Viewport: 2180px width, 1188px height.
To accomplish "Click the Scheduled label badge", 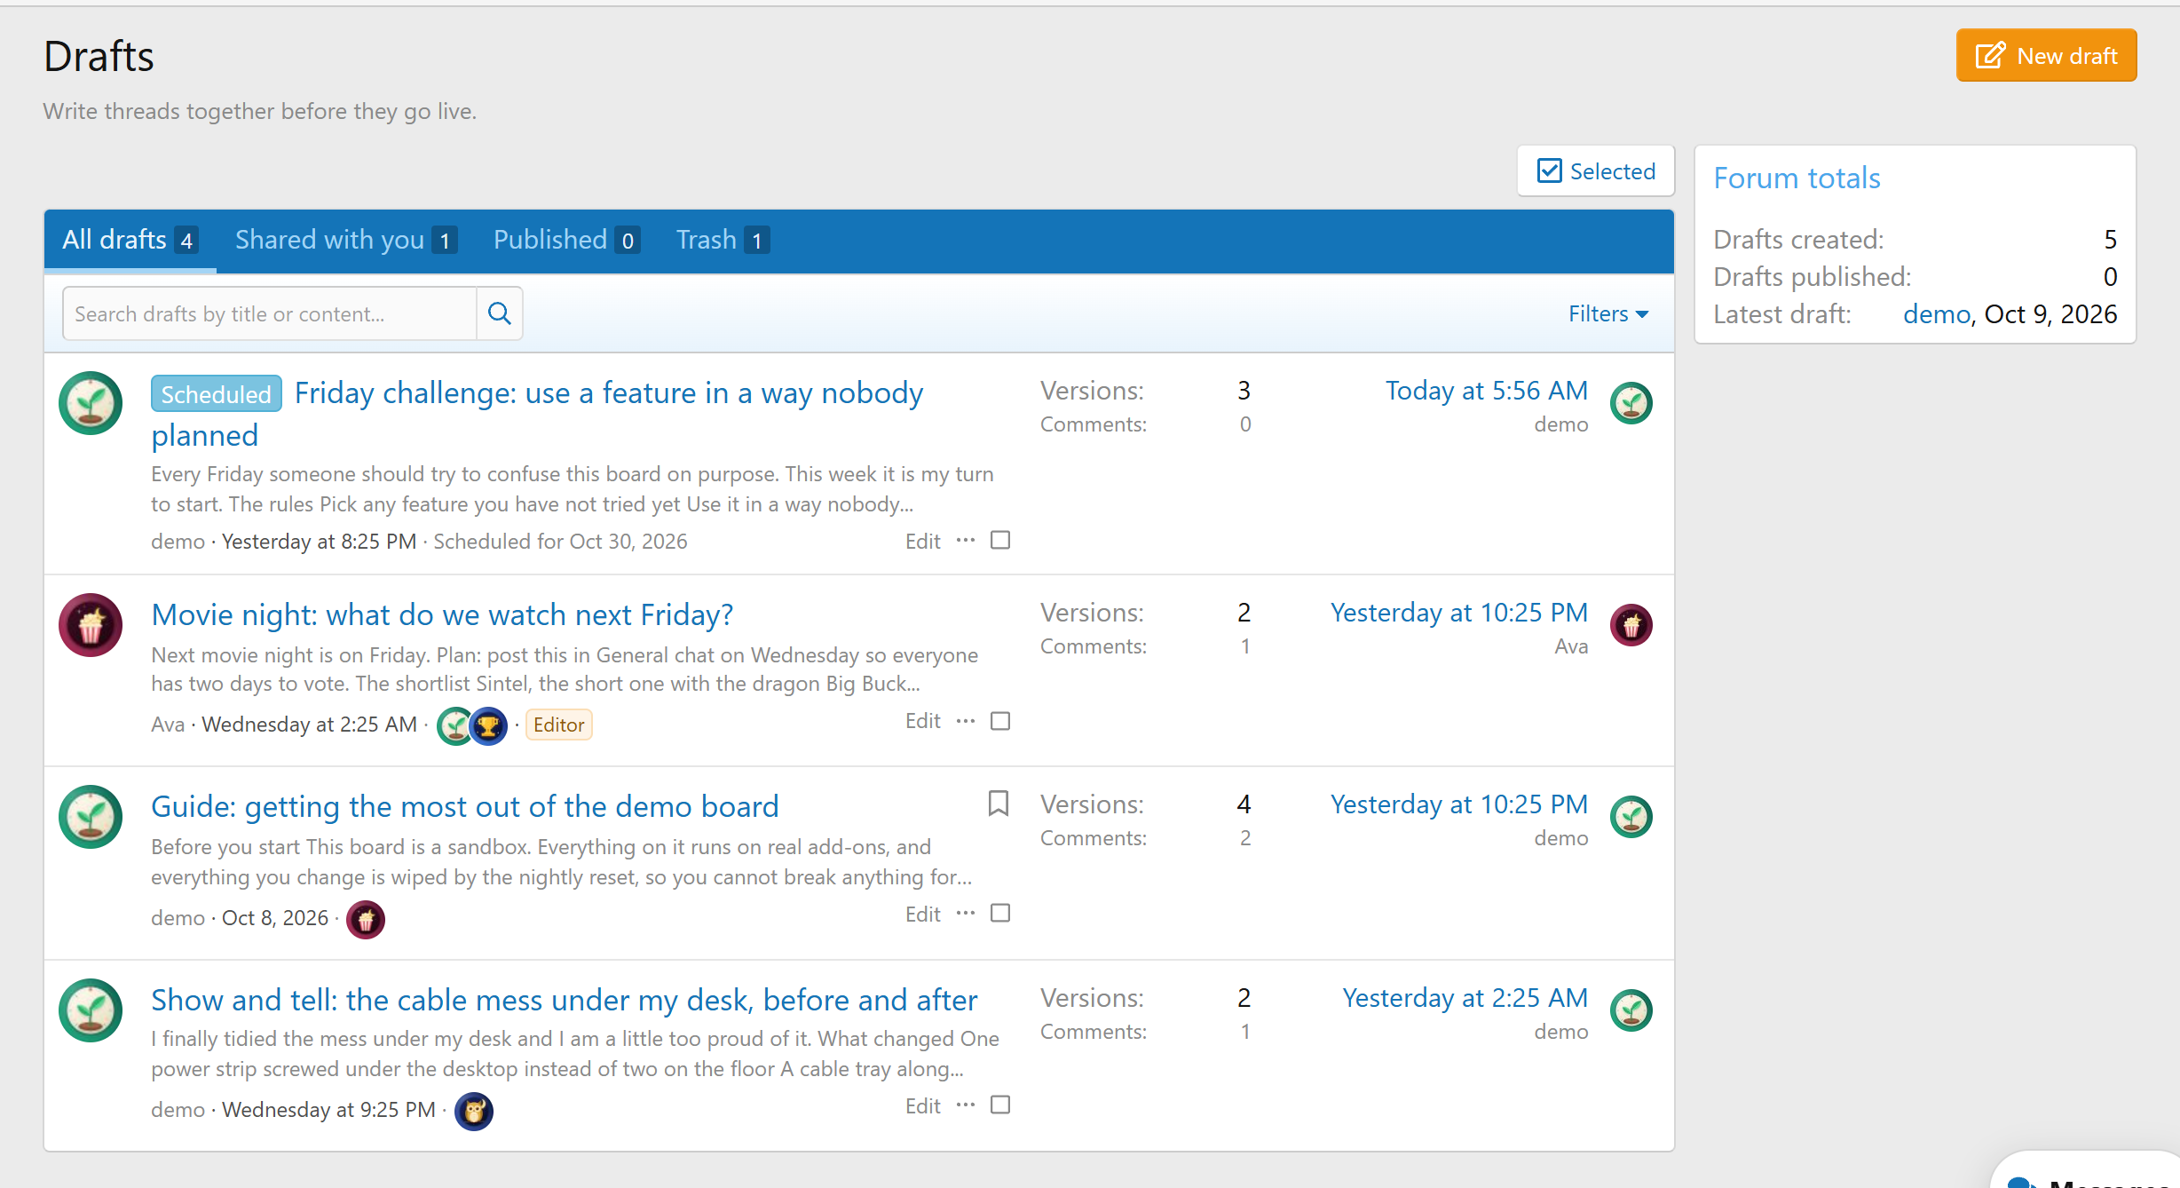I will [217, 393].
